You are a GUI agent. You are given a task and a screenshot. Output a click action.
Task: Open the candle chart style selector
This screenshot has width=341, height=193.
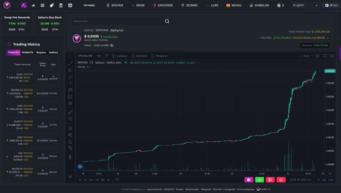point(107,56)
